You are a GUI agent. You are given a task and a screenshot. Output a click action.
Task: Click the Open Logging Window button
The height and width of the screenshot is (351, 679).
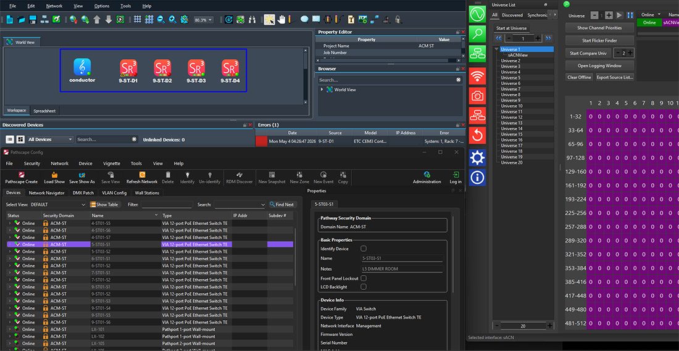599,66
